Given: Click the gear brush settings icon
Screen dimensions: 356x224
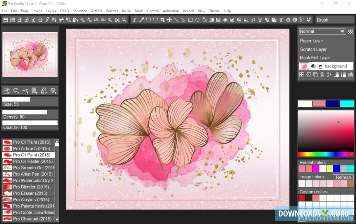Looking at the screenshot, I should [53, 91].
